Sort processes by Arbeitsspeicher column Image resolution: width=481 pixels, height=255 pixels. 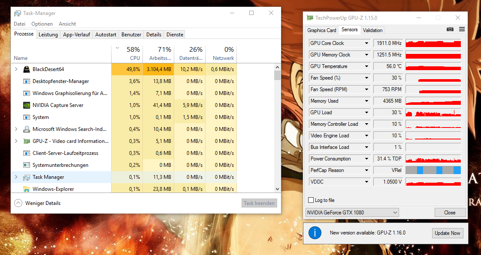[x=158, y=54]
